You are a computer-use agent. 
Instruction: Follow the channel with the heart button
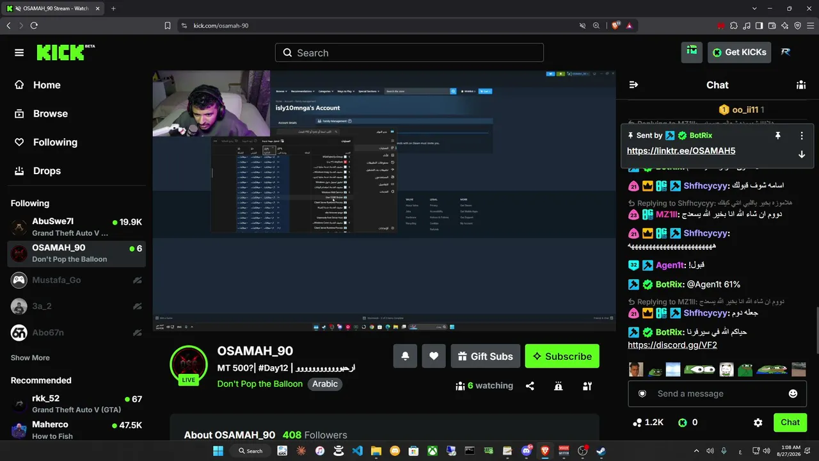point(434,356)
